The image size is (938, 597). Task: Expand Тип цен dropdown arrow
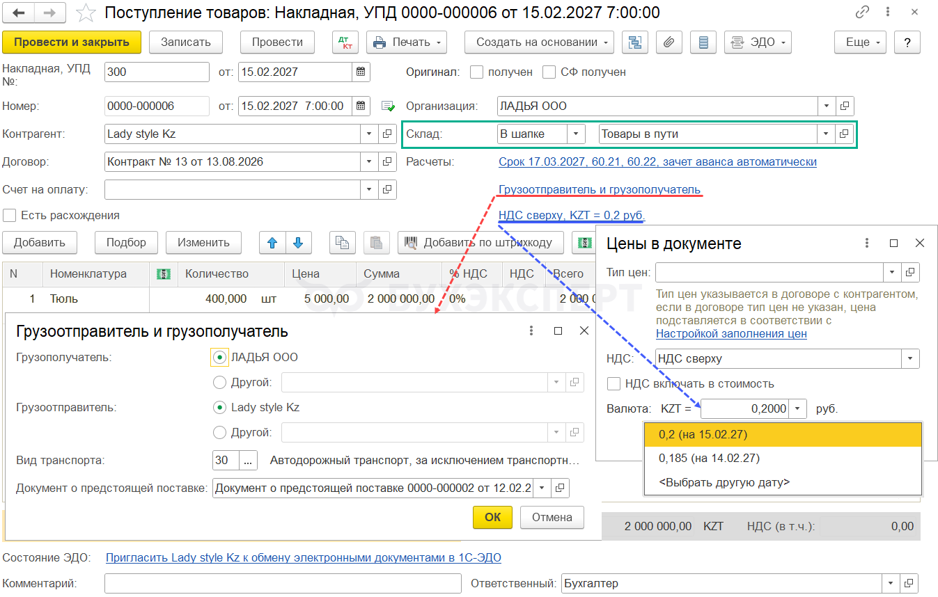tap(893, 272)
